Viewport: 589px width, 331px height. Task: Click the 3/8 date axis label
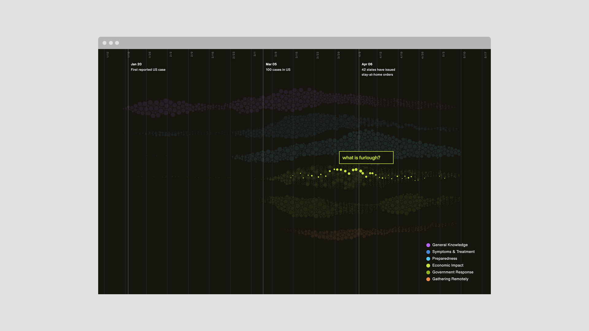[x=276, y=54]
